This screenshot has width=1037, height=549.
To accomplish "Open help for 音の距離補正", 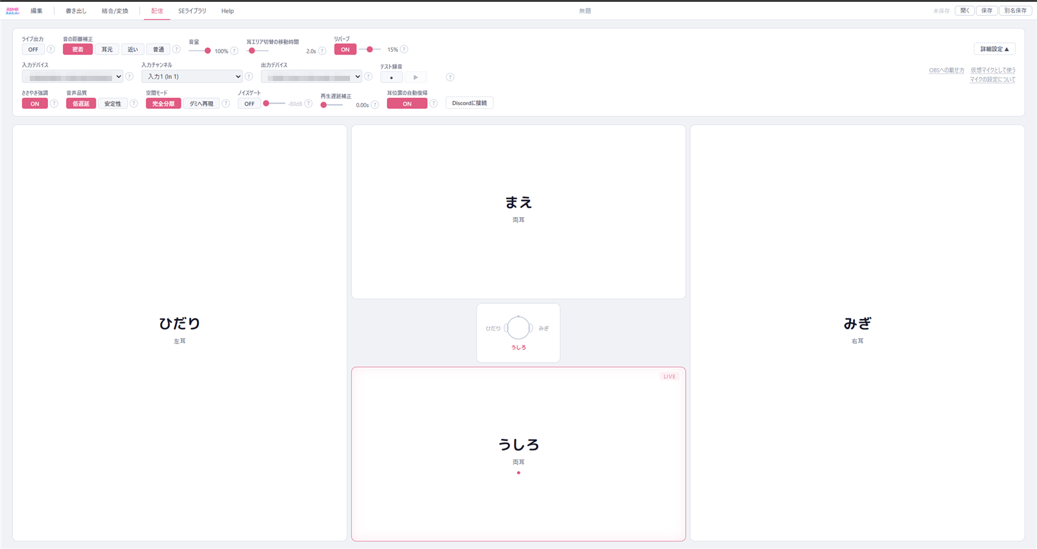I will coord(176,49).
